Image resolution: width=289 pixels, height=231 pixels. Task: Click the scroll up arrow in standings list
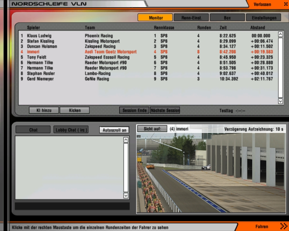[280, 34]
